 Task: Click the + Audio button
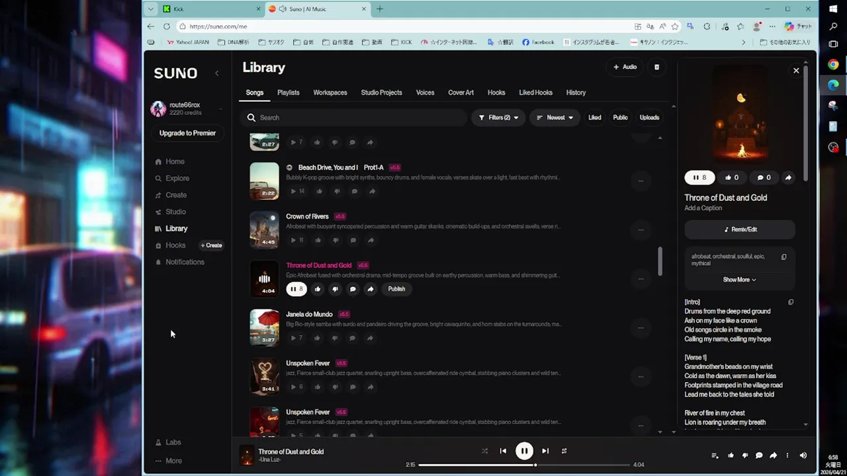625,67
